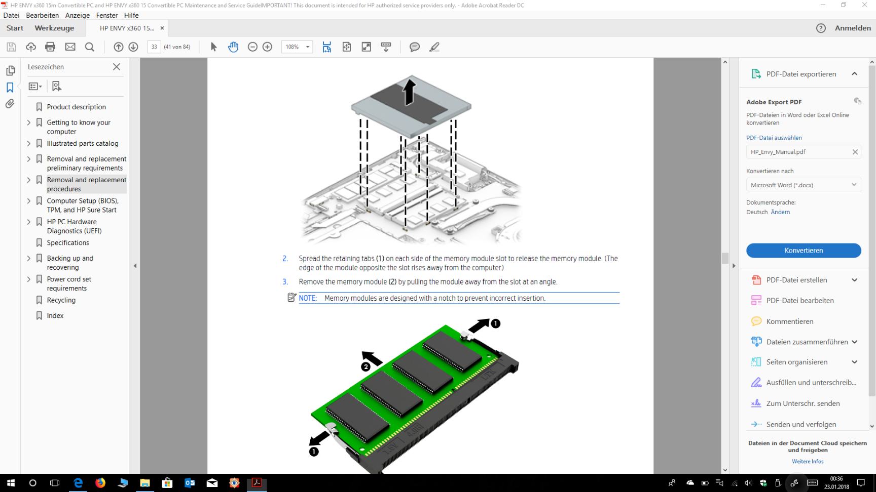This screenshot has height=492, width=876.
Task: Select the highlighter pen tool
Action: pyautogui.click(x=434, y=47)
